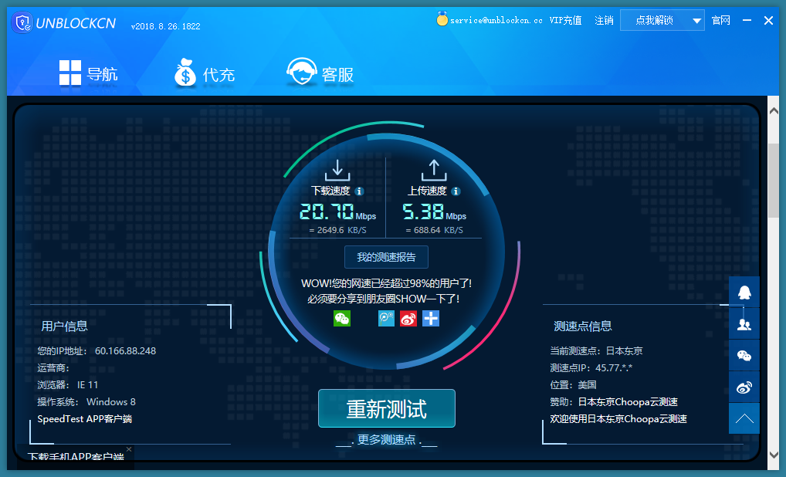Click the version v2018.8.26.1822 label
The width and height of the screenshot is (786, 477).
tap(165, 26)
